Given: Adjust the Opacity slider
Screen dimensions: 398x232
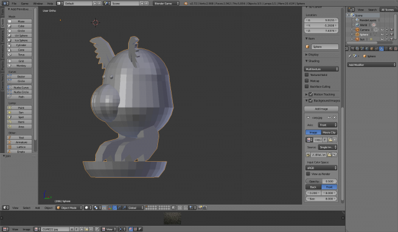Looking at the screenshot, I should (322, 181).
